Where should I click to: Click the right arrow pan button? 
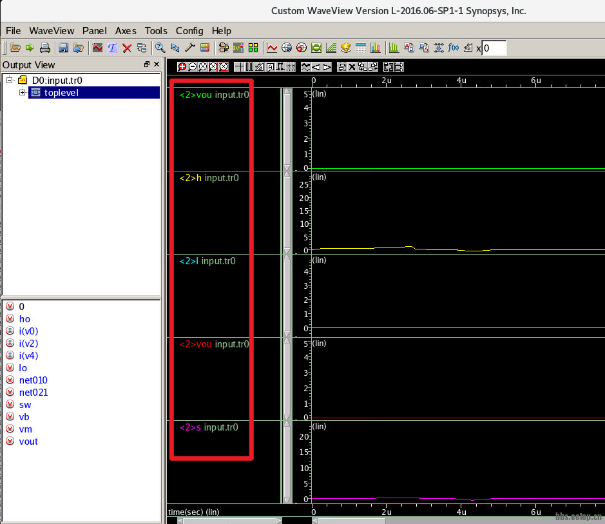pos(327,67)
